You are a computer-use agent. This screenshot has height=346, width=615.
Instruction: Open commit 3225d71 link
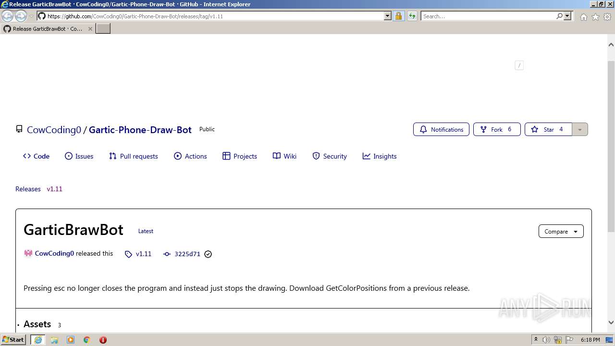pos(187,254)
